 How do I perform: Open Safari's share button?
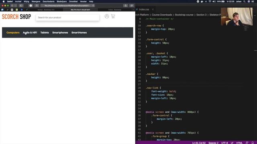[126, 6]
